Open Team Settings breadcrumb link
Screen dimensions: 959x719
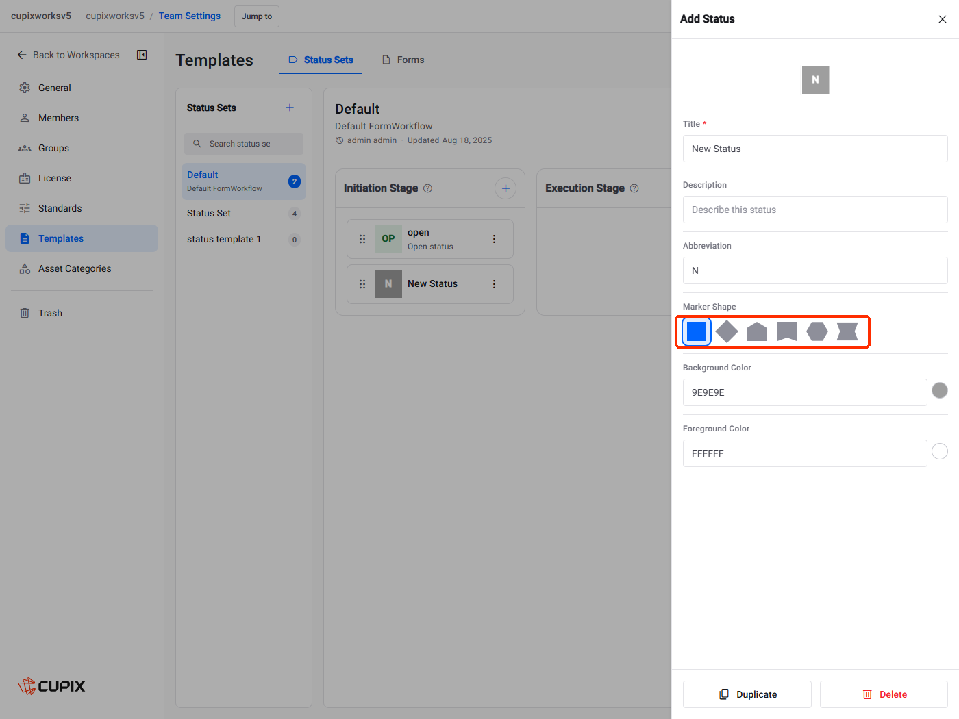[x=190, y=16]
